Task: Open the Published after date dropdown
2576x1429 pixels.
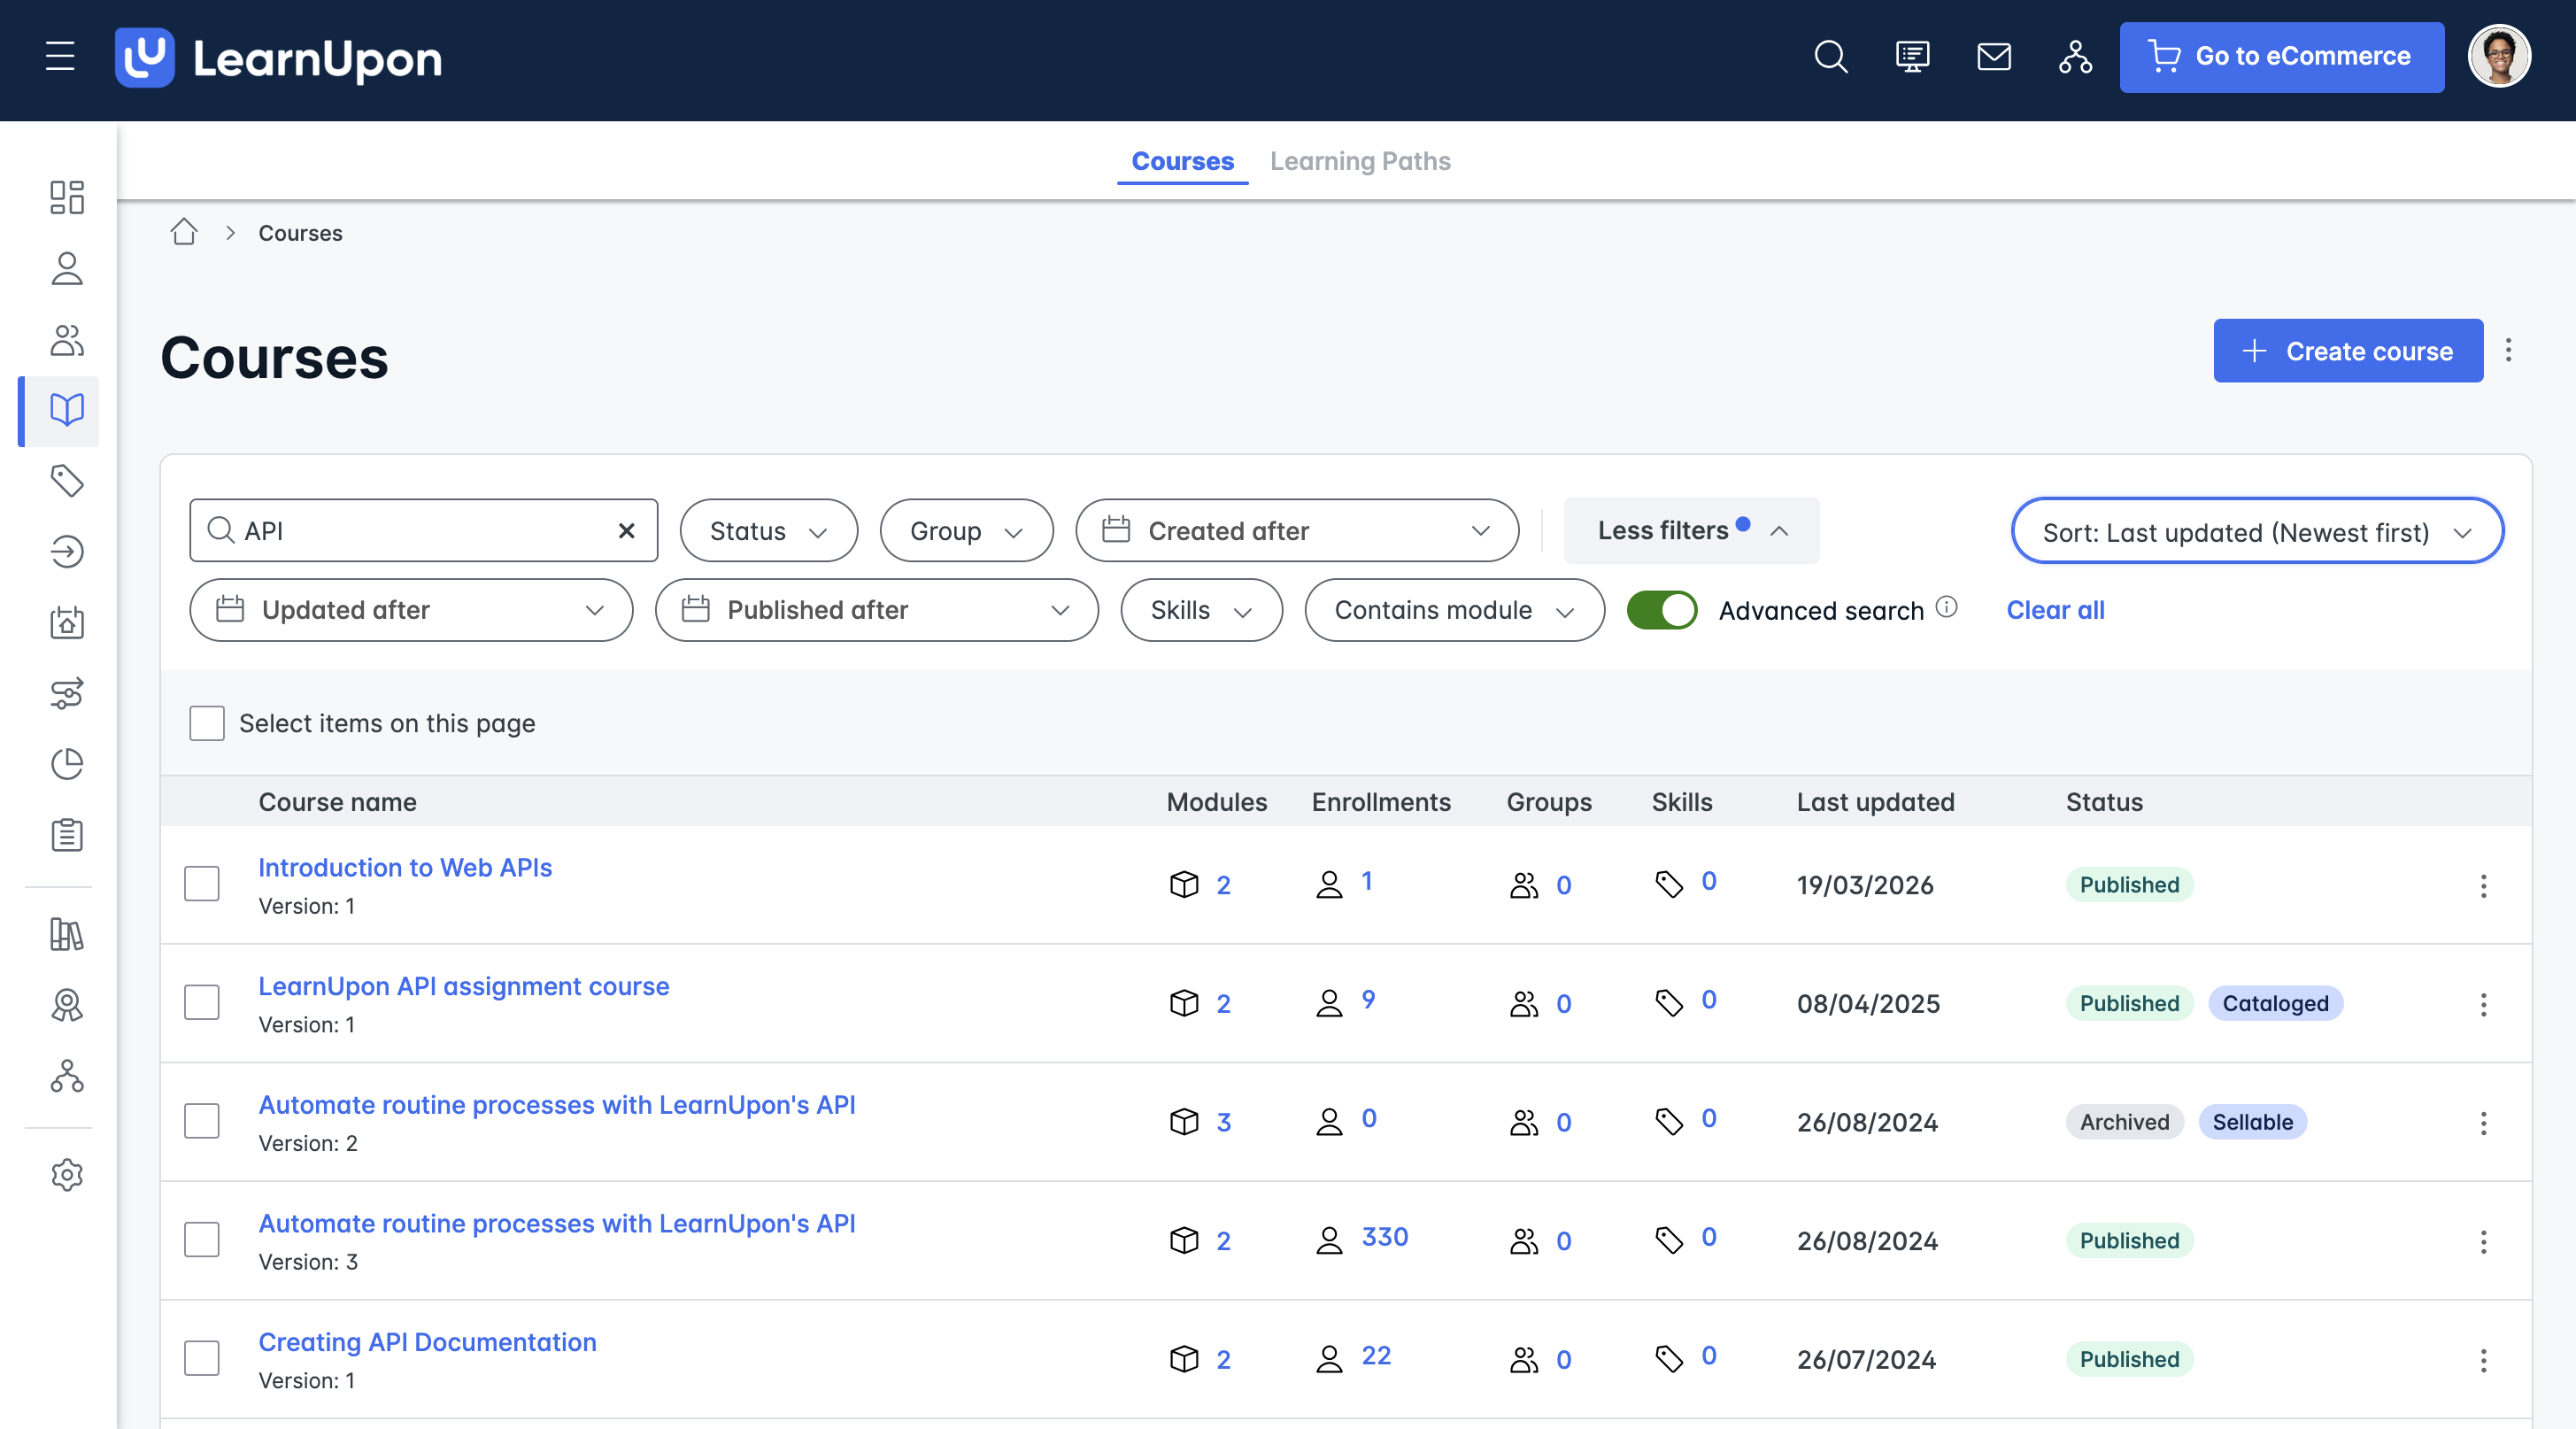Action: [876, 610]
